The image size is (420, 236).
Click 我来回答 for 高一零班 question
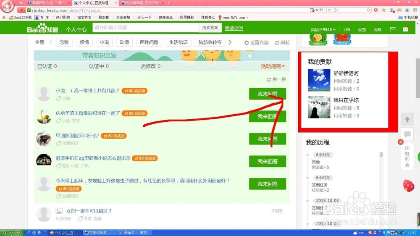[267, 94]
